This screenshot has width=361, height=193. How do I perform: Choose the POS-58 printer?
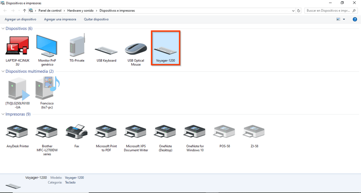coord(224,136)
